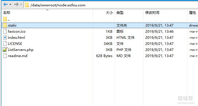Open the Back history dropdown arrow

click(10, 5)
